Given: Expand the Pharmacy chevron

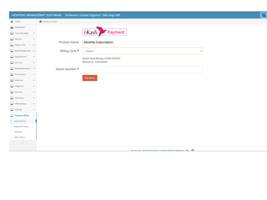Looking at the screenshot, I should tap(34, 98).
